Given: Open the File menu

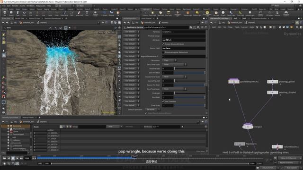Looking at the screenshot, I should point(4,6).
